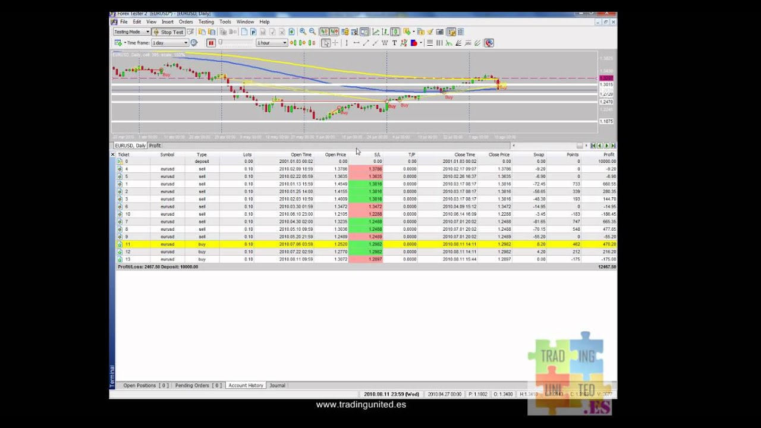Image resolution: width=761 pixels, height=428 pixels.
Task: Click the broom clean-up icon
Action: click(430, 32)
